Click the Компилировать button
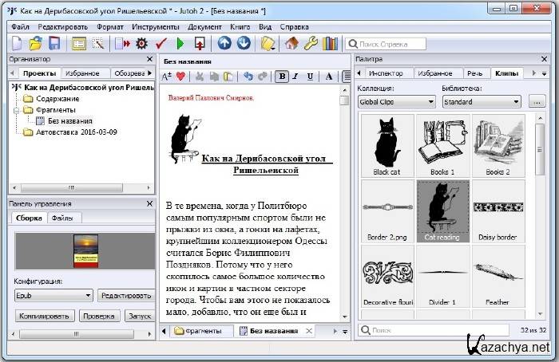Image resolution: width=559 pixels, height=362 pixels. (x=39, y=316)
